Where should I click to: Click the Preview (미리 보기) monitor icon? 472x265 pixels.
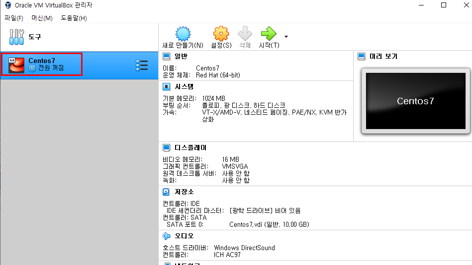pos(361,56)
